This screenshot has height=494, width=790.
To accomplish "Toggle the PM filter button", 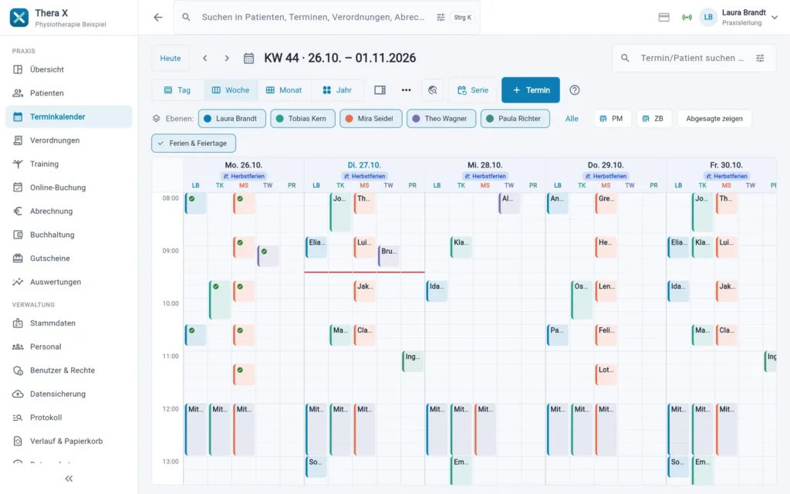I will [612, 118].
